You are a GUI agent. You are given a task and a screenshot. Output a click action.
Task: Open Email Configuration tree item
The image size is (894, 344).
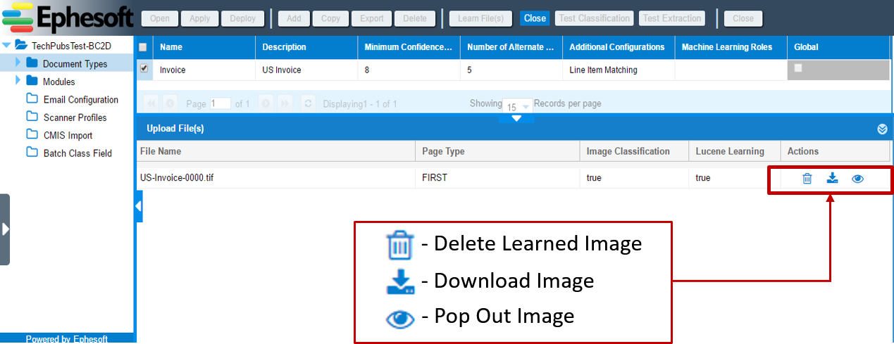pos(81,100)
